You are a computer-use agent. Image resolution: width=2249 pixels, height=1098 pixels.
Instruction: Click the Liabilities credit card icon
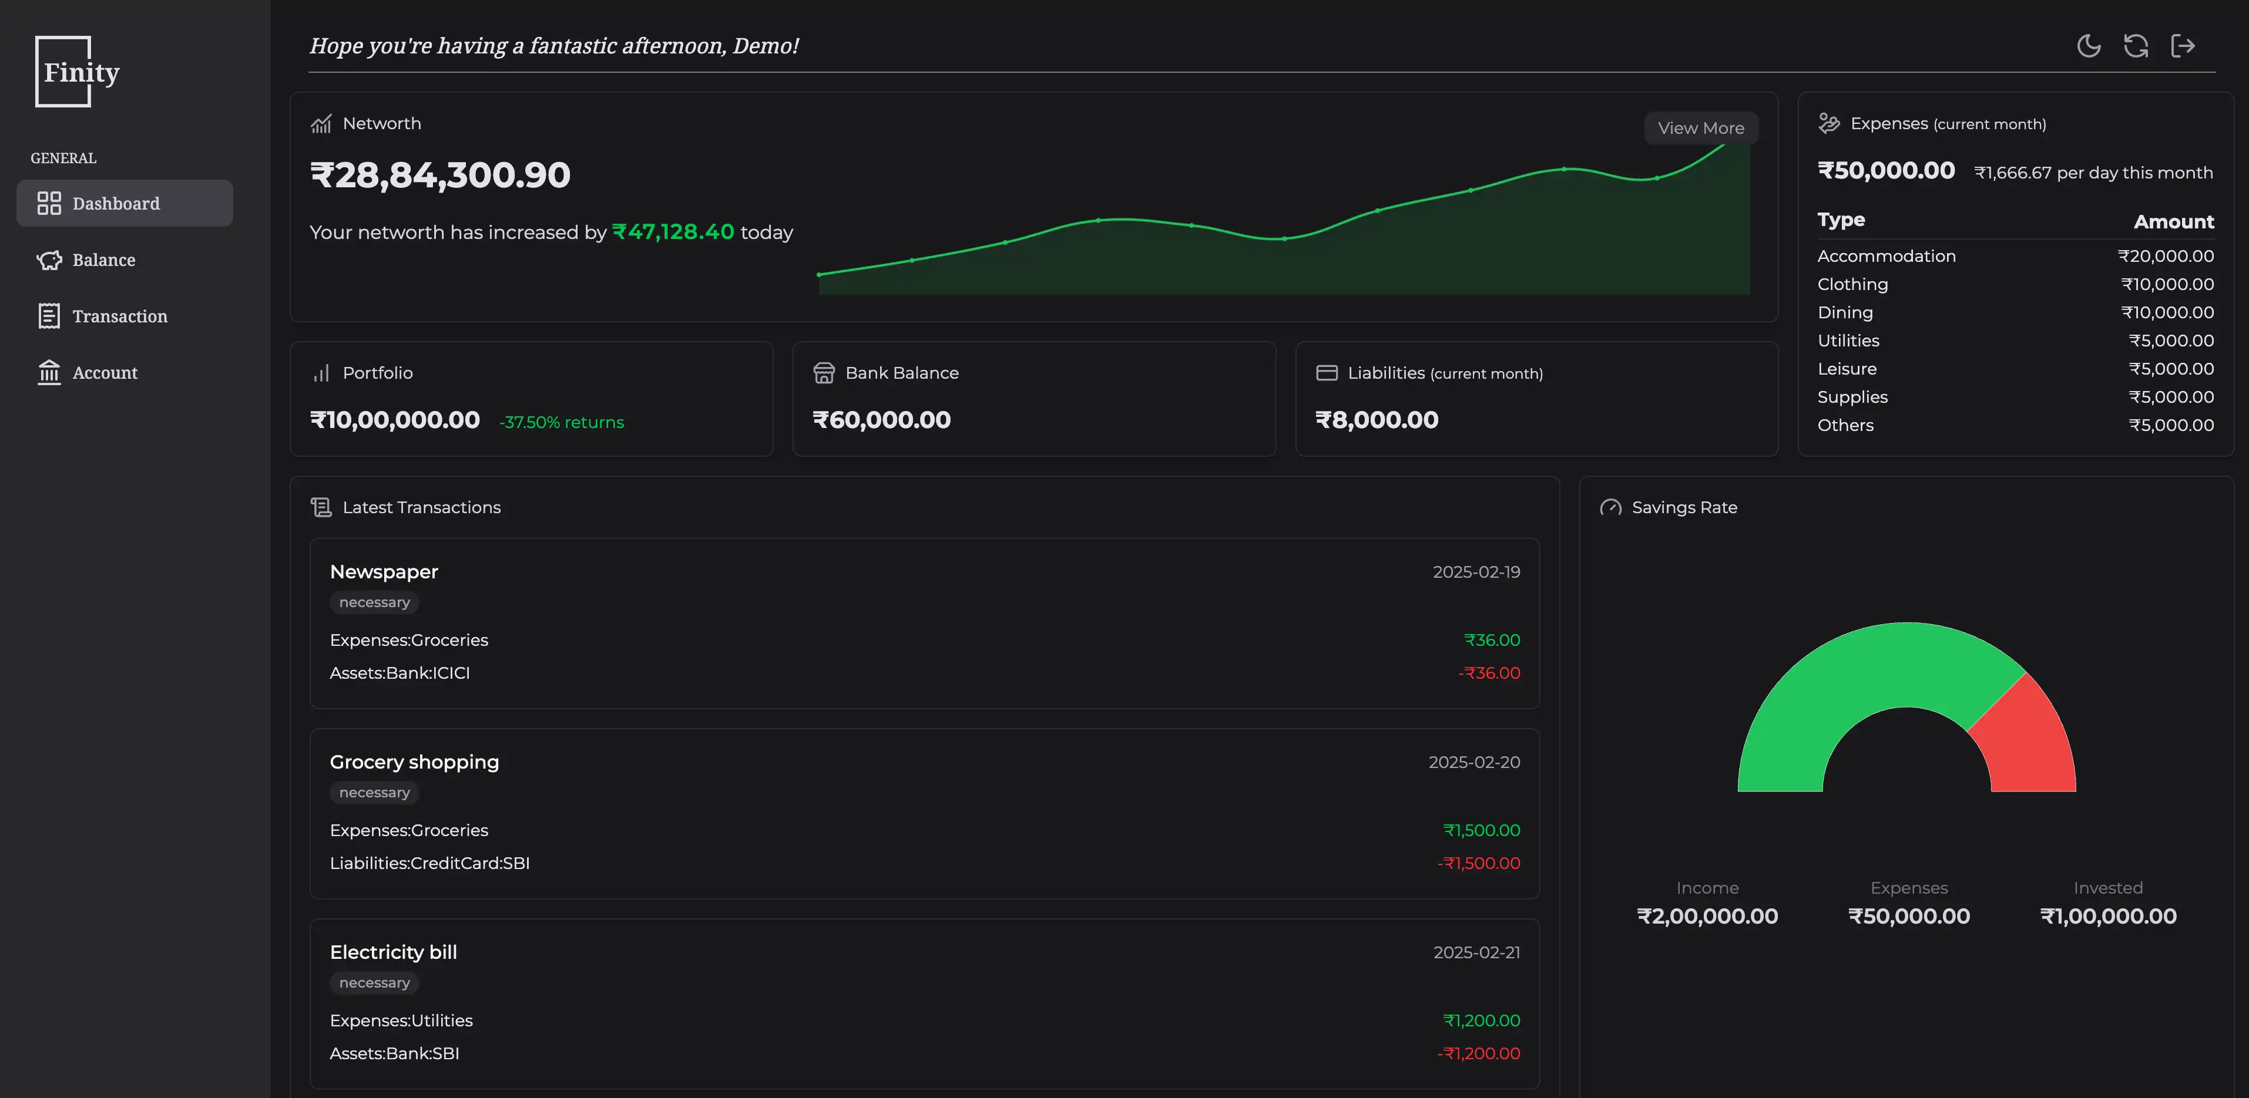[x=1326, y=373]
